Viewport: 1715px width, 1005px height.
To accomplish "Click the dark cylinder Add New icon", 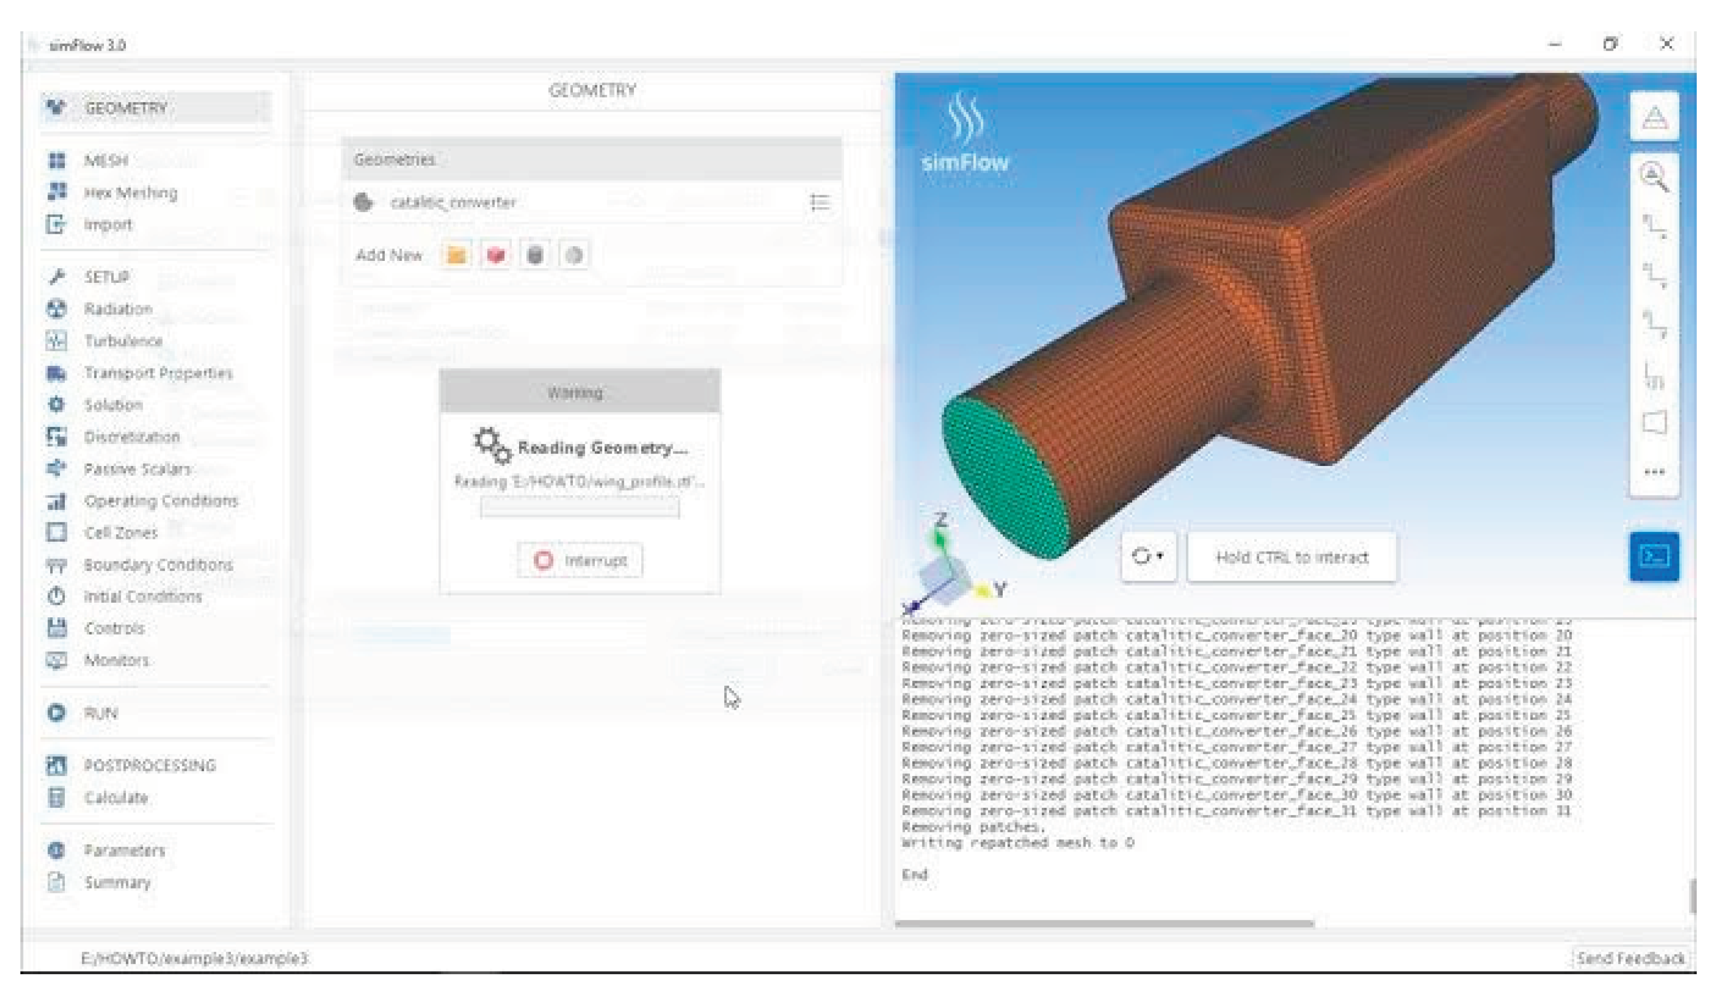I will point(535,256).
